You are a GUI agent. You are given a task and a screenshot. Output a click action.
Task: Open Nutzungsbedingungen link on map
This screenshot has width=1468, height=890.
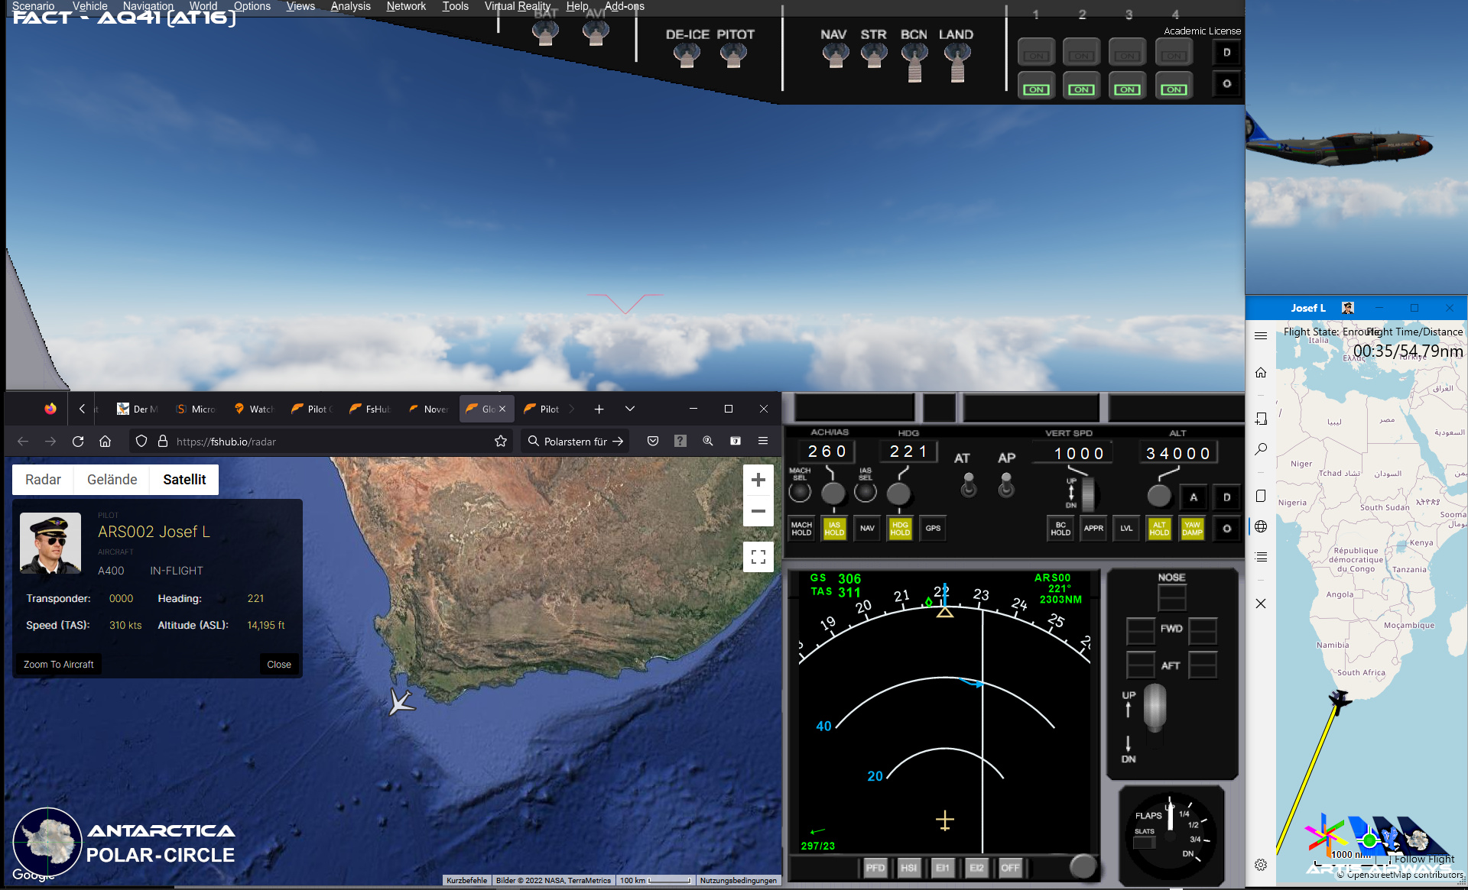(738, 880)
